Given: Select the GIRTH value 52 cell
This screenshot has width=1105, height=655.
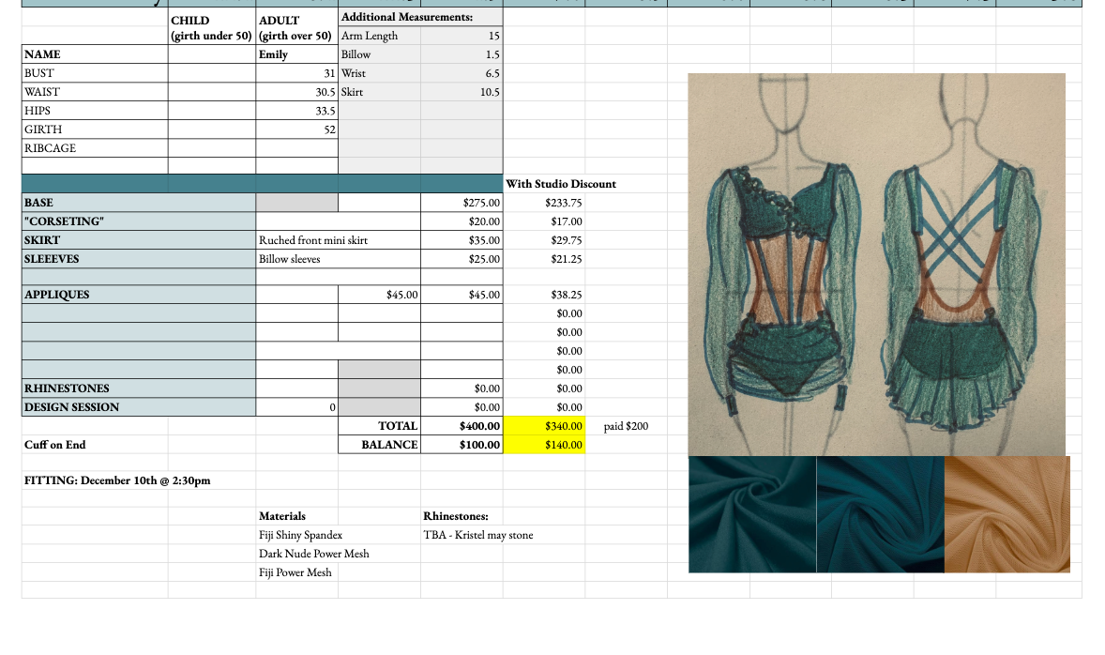Looking at the screenshot, I should click(296, 129).
